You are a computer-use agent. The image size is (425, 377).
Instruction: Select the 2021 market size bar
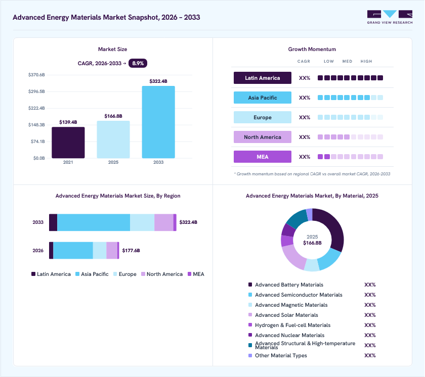click(68, 143)
